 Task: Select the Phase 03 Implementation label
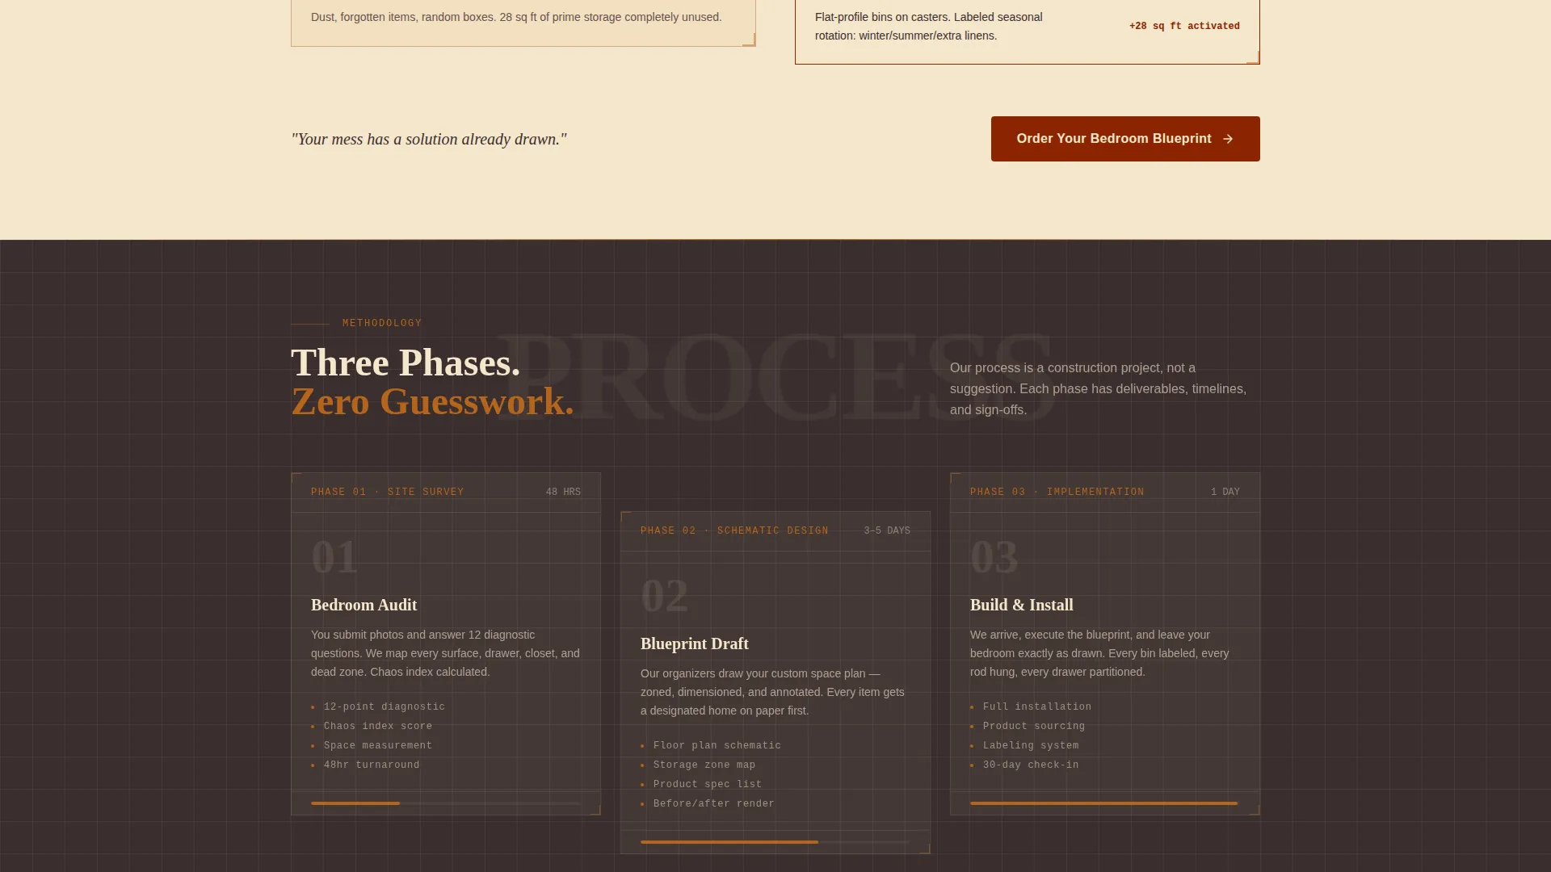tap(1057, 492)
